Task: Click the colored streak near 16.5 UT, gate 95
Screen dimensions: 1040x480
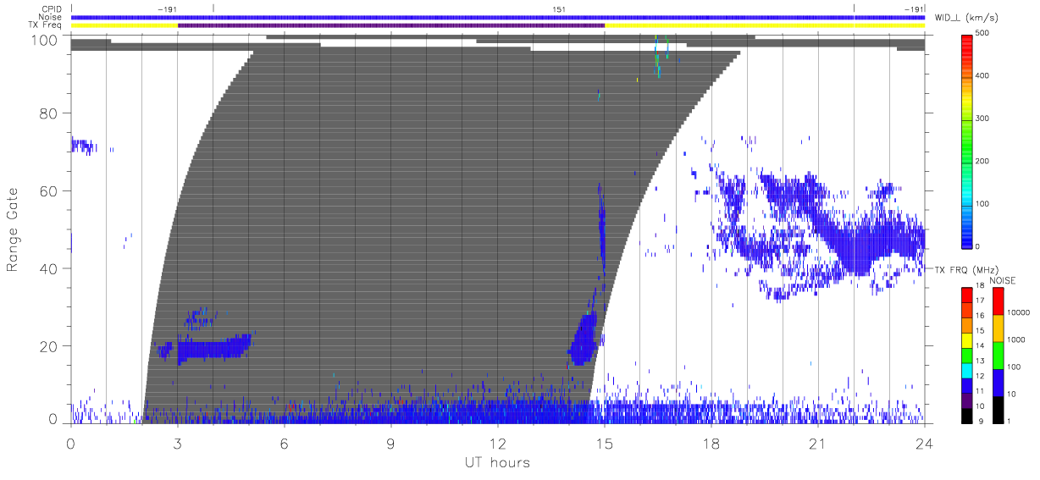Action: [x=658, y=56]
